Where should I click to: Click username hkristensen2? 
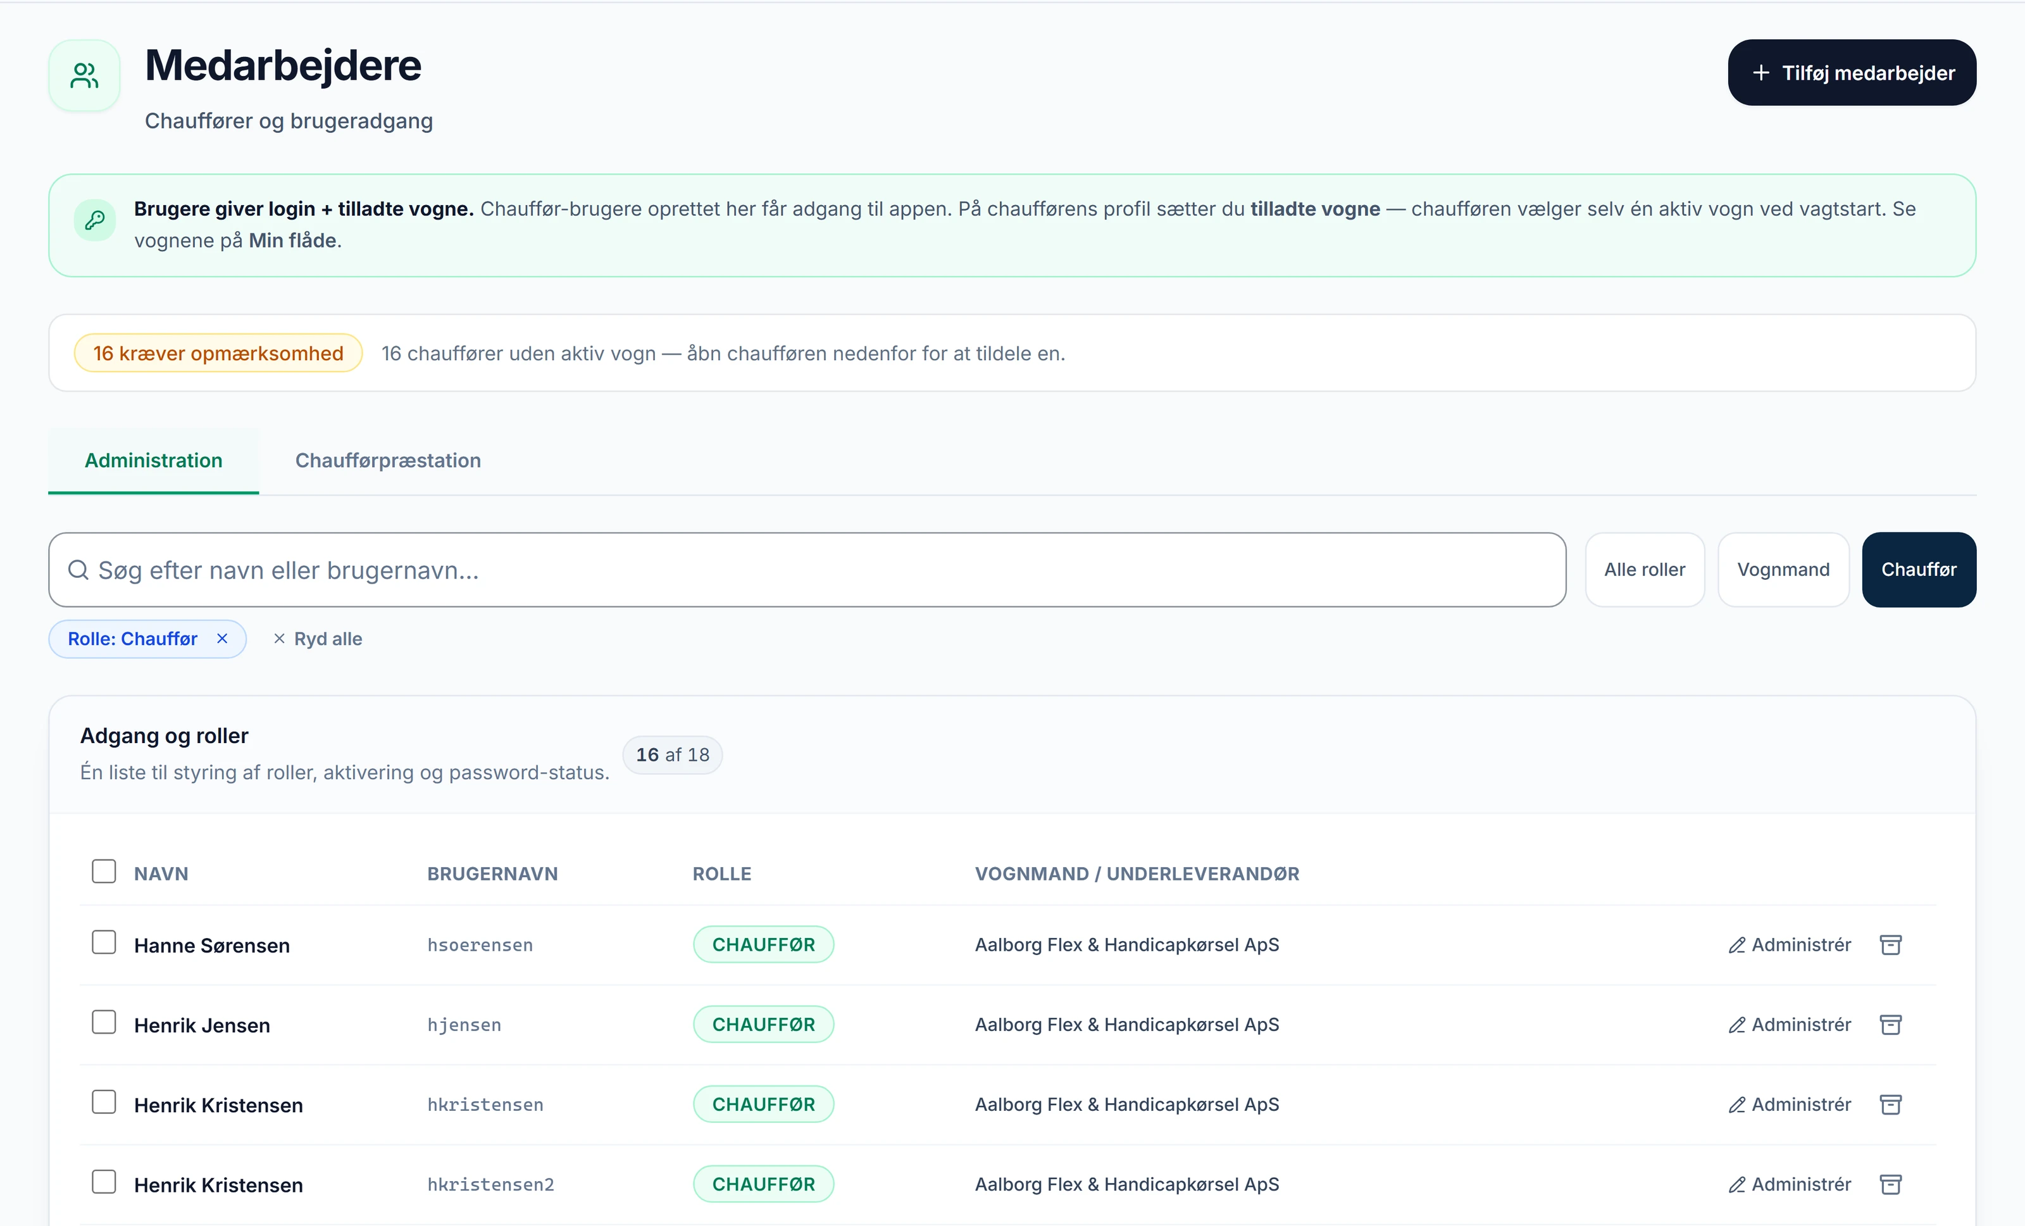point(490,1184)
